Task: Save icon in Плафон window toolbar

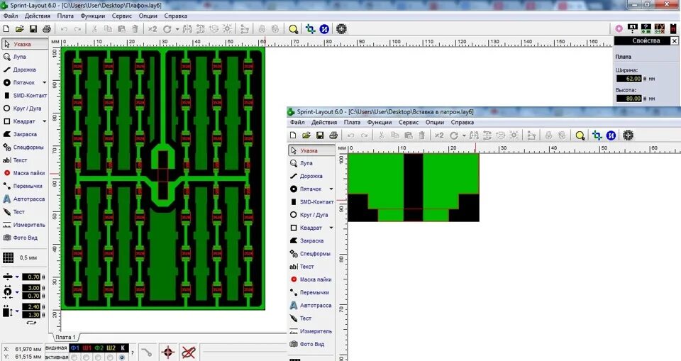Action: point(33,29)
